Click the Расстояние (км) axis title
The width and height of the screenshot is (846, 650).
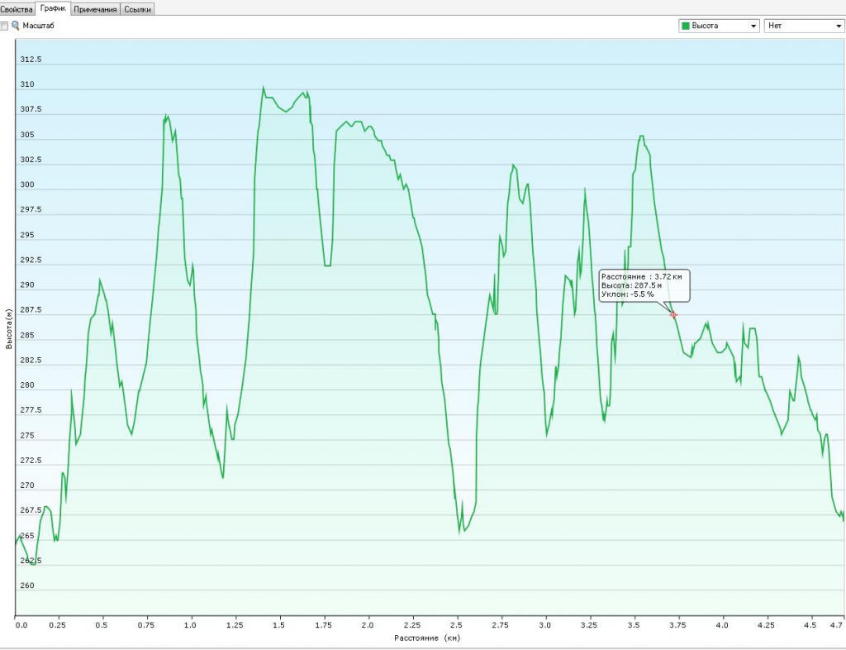(x=426, y=638)
